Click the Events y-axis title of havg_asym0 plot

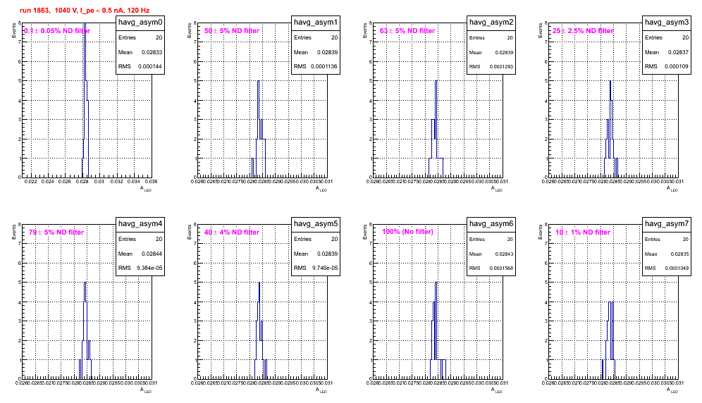point(14,30)
